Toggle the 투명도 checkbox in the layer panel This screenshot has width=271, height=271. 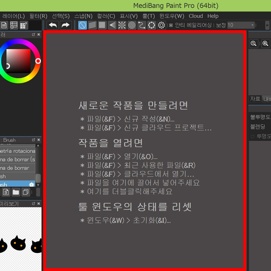252,137
